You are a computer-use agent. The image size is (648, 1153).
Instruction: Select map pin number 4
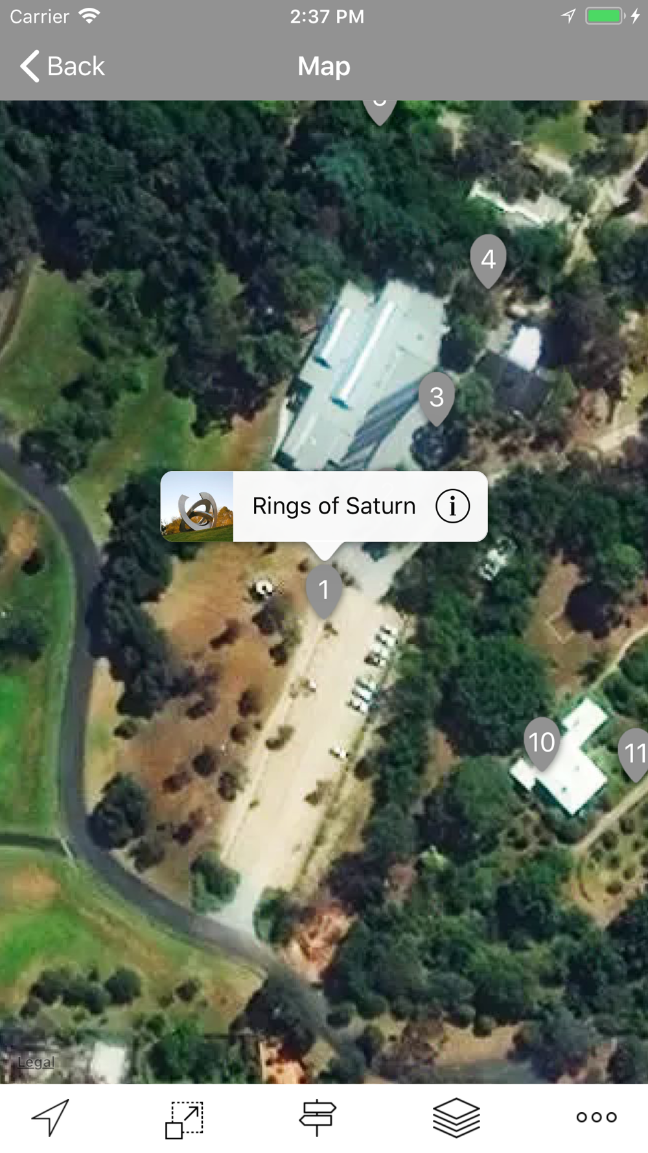[488, 261]
